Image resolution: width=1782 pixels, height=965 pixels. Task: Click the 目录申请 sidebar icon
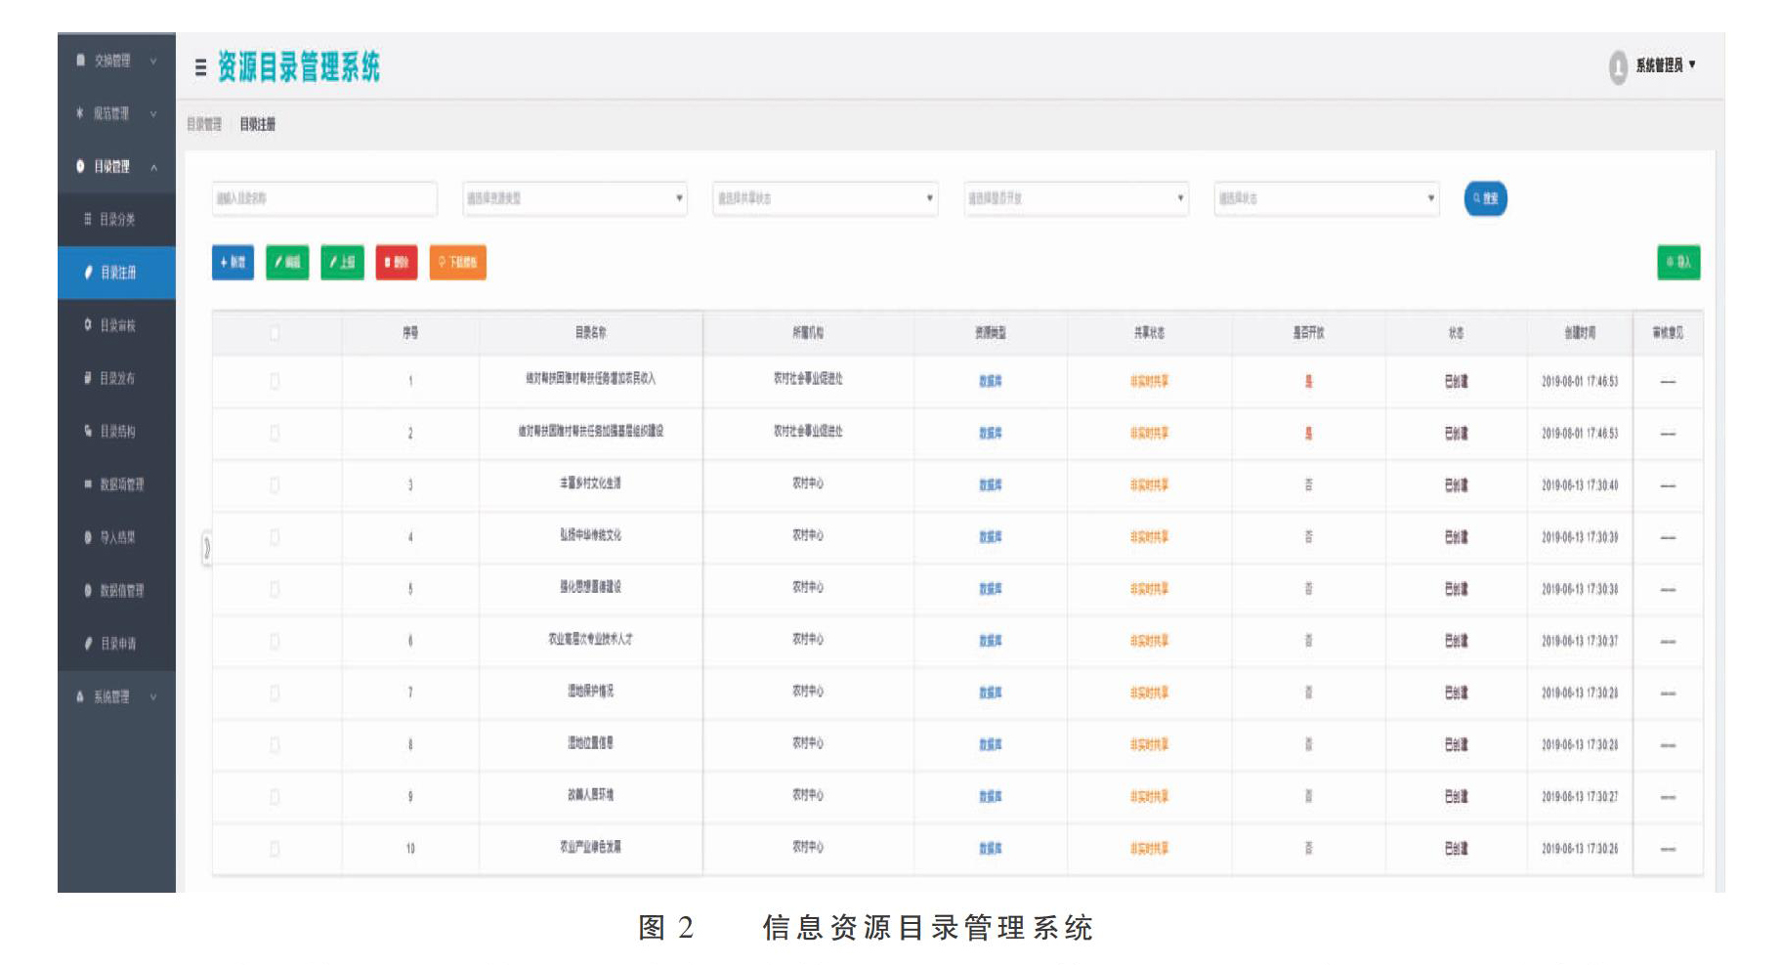[x=88, y=643]
